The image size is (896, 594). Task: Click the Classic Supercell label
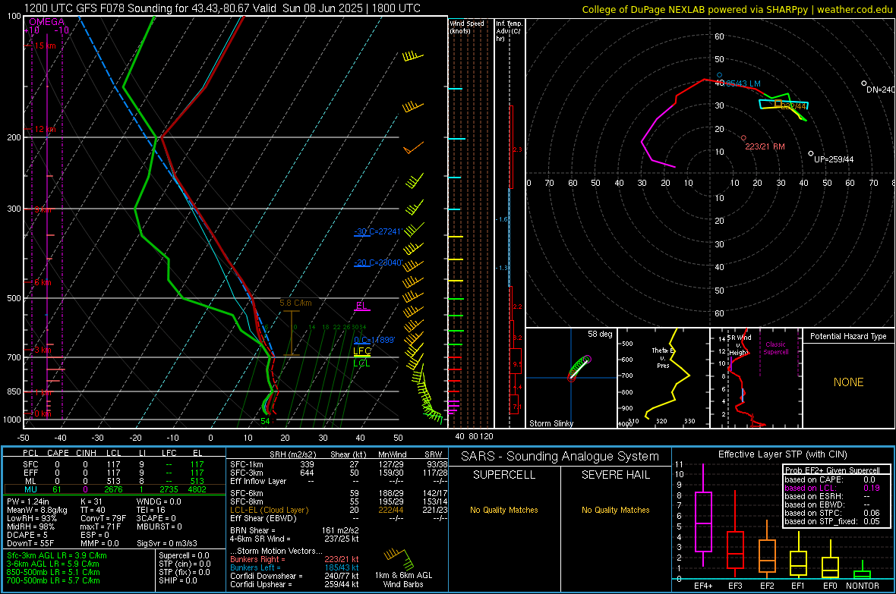775,348
